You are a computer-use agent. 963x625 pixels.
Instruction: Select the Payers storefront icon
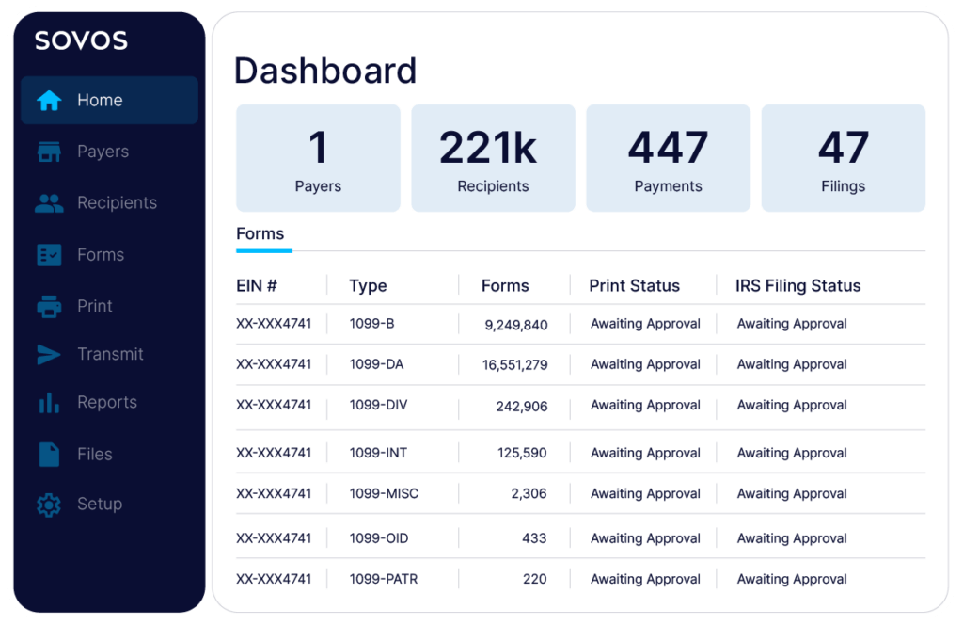(x=49, y=152)
